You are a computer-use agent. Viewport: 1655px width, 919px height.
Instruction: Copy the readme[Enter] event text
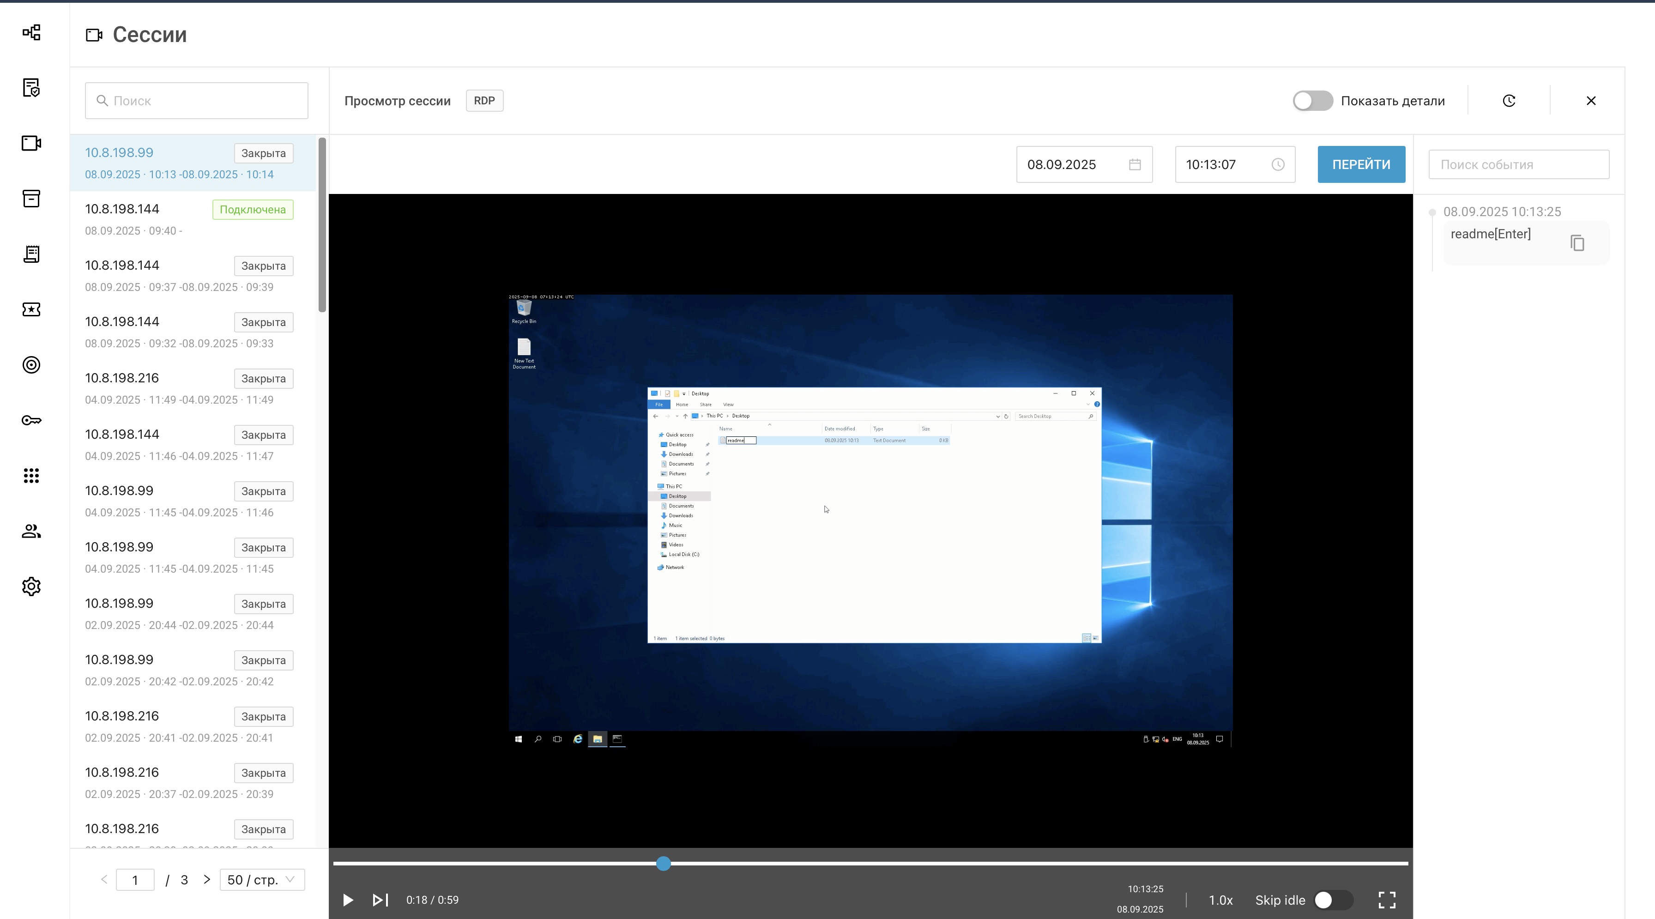(1577, 243)
